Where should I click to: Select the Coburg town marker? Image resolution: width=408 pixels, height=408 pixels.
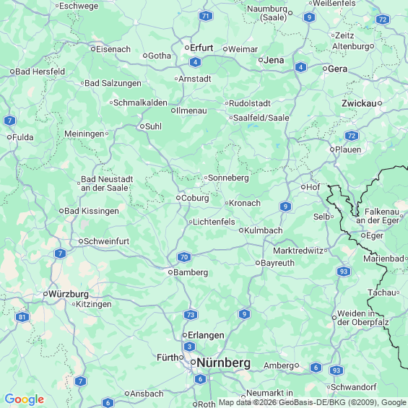pos(178,198)
